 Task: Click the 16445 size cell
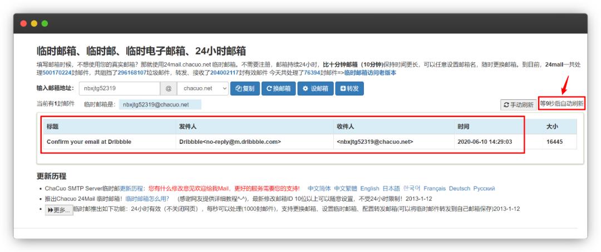(555, 142)
